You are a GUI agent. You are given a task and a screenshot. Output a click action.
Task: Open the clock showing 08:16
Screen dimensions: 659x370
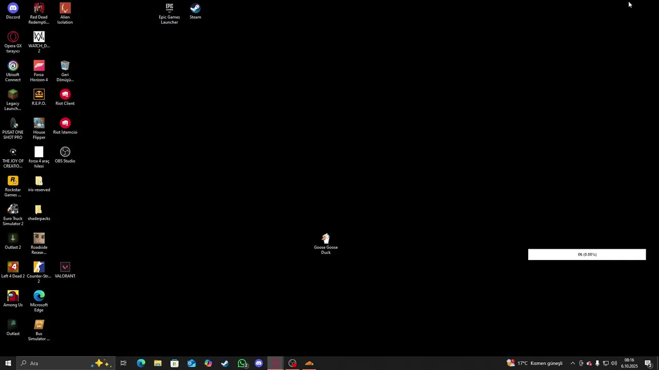pos(629,363)
